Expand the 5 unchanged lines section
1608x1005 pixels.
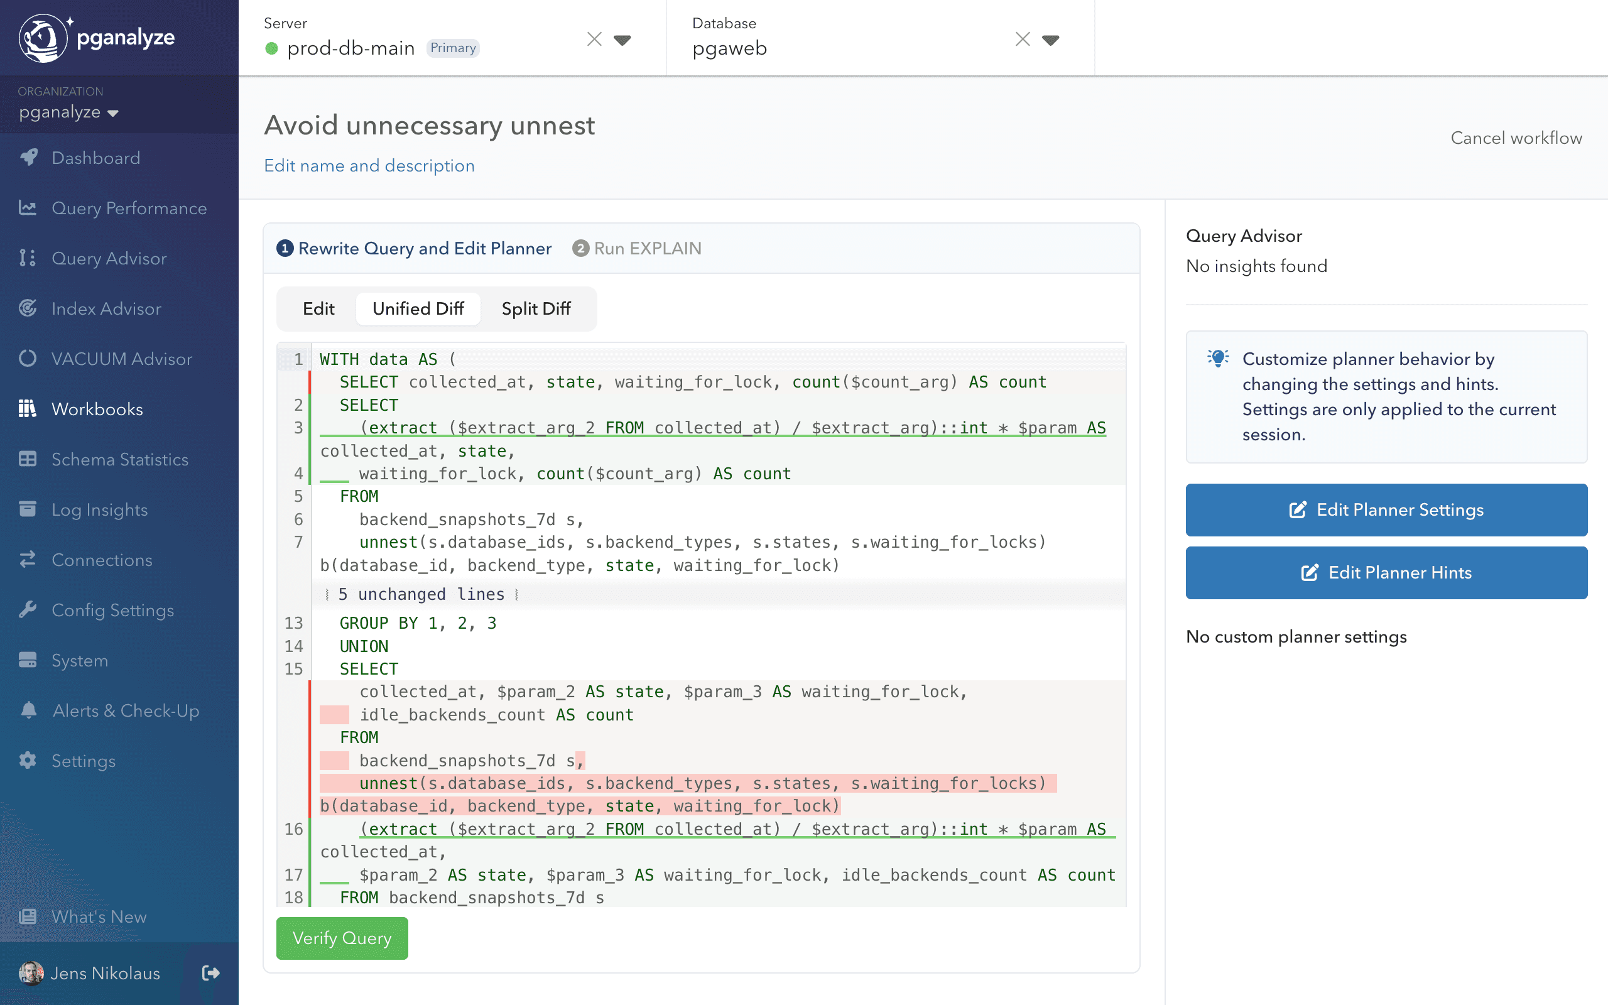pyautogui.click(x=421, y=594)
